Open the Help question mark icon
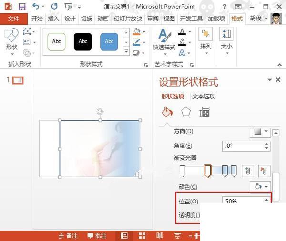The width and height of the screenshot is (286, 241). click(225, 7)
